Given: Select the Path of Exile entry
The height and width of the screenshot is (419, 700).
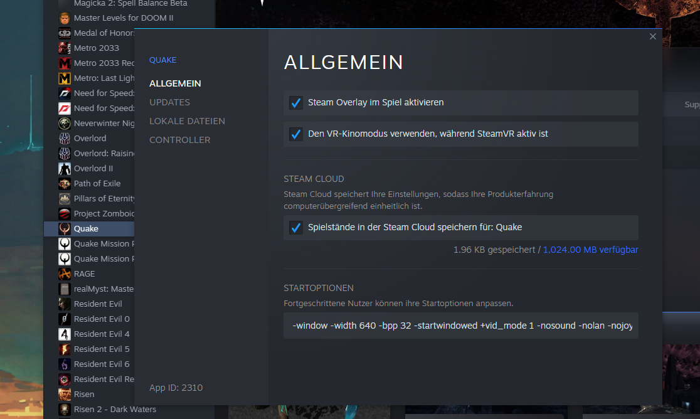Looking at the screenshot, I should [x=96, y=184].
